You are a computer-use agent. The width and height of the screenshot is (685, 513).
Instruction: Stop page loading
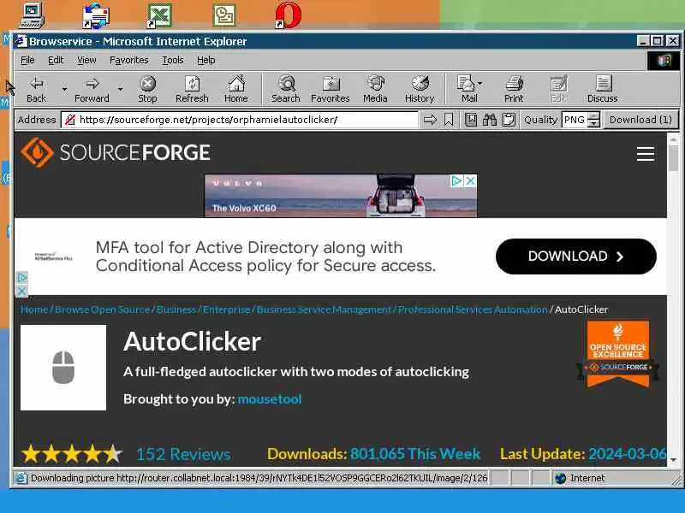tap(147, 90)
